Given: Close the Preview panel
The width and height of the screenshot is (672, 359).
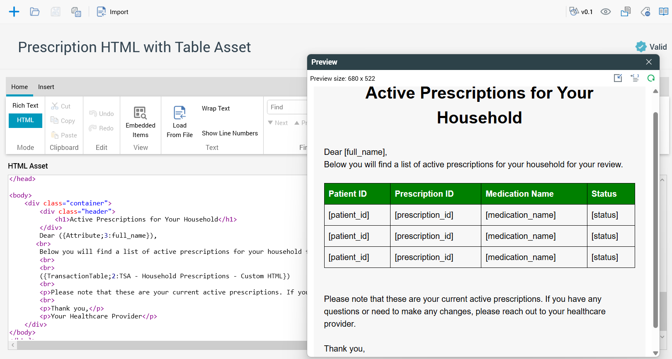Looking at the screenshot, I should (x=649, y=62).
